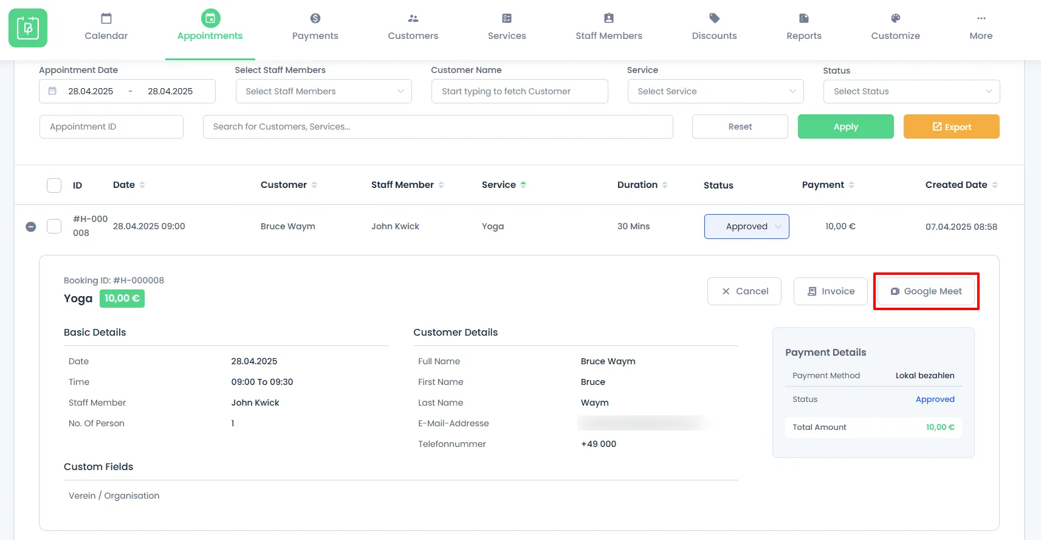Click the Appointment ID input field

coord(111,126)
